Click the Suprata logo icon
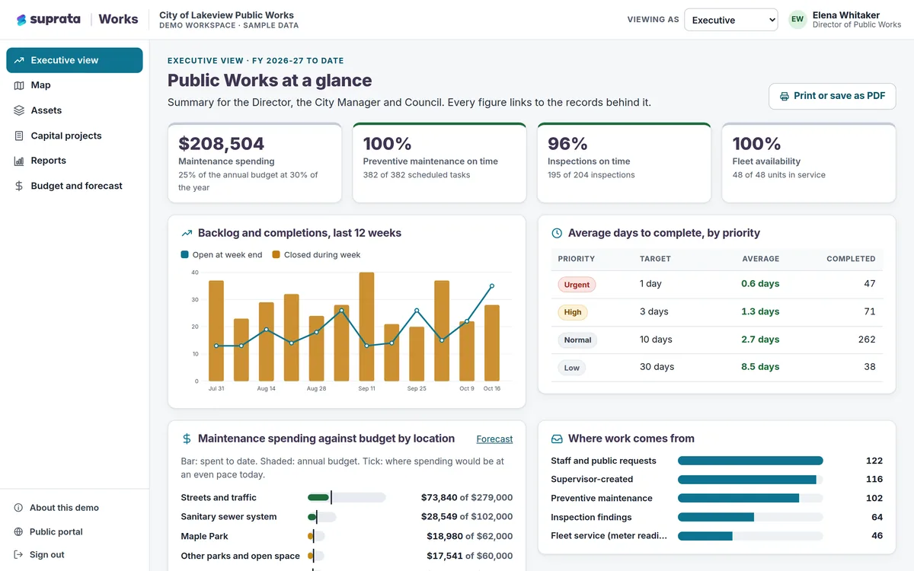The image size is (914, 571). 21,20
